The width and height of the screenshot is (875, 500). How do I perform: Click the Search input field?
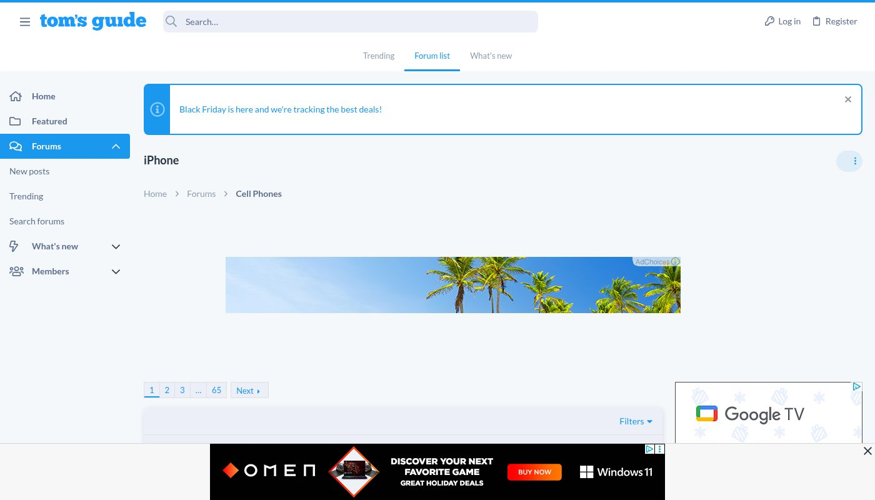356,22
